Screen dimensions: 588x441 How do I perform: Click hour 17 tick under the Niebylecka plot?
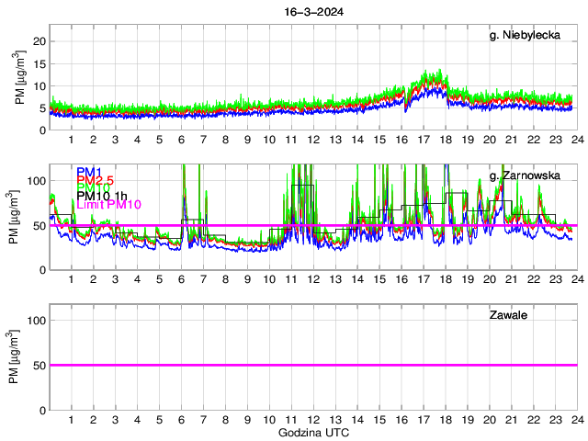[x=423, y=140]
